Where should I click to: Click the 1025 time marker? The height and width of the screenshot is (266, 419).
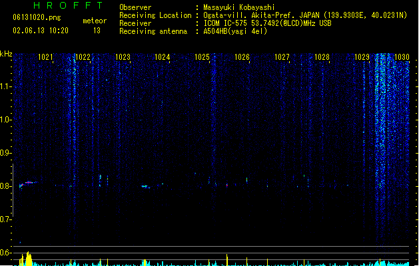click(202, 57)
